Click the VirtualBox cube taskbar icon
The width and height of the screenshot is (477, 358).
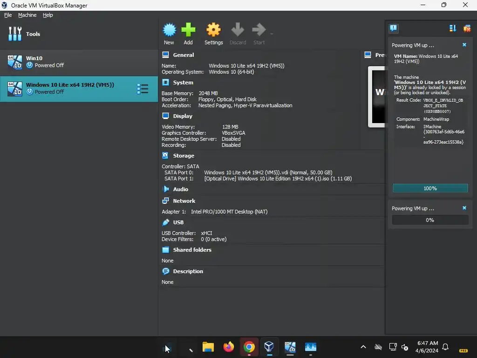pyautogui.click(x=269, y=347)
